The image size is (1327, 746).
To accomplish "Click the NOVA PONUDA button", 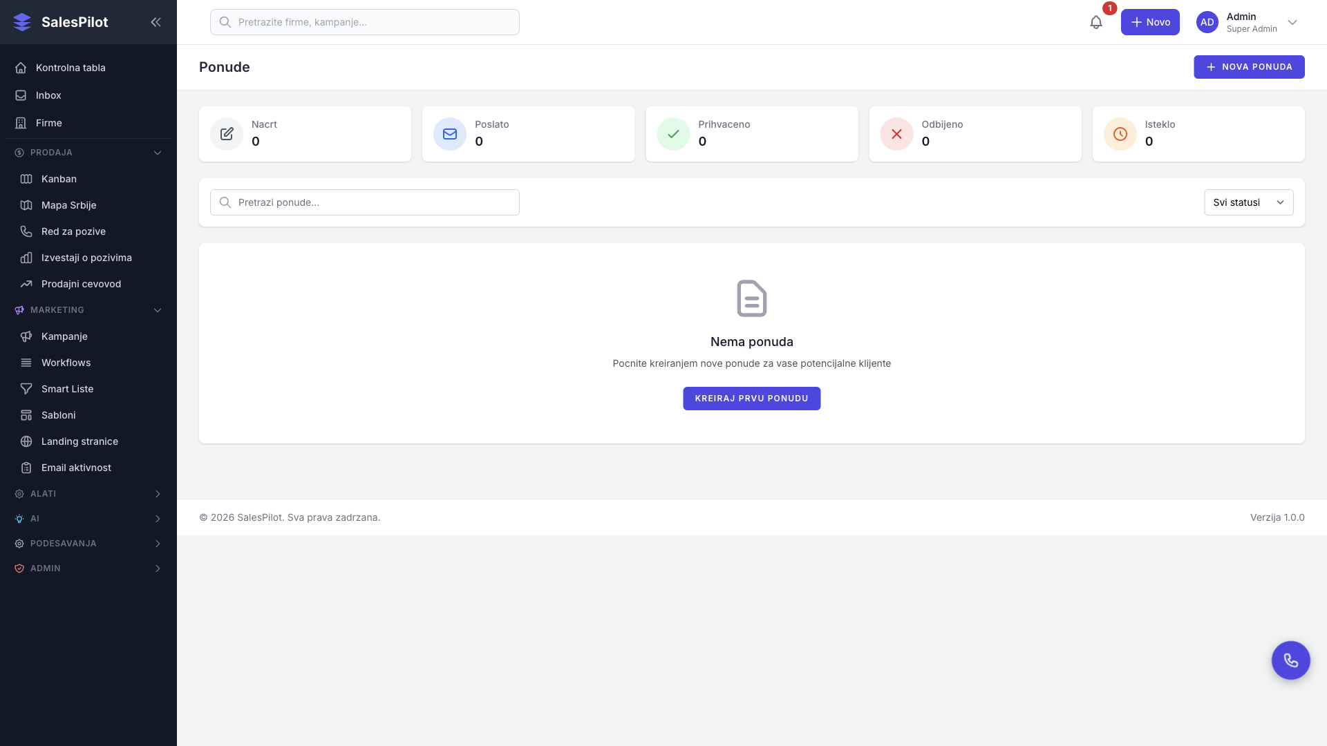I will (x=1248, y=67).
